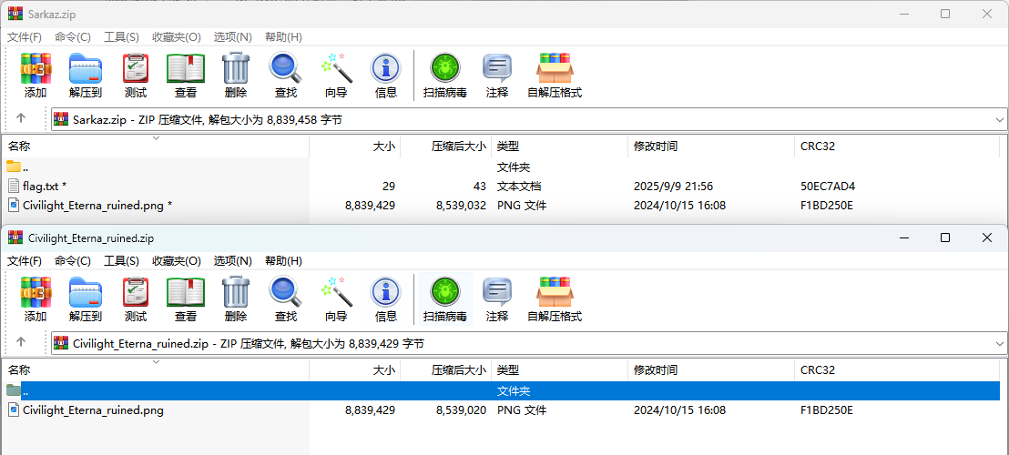Click compressed size 8,539,032
This screenshot has height=455, width=1009.
tap(461, 206)
